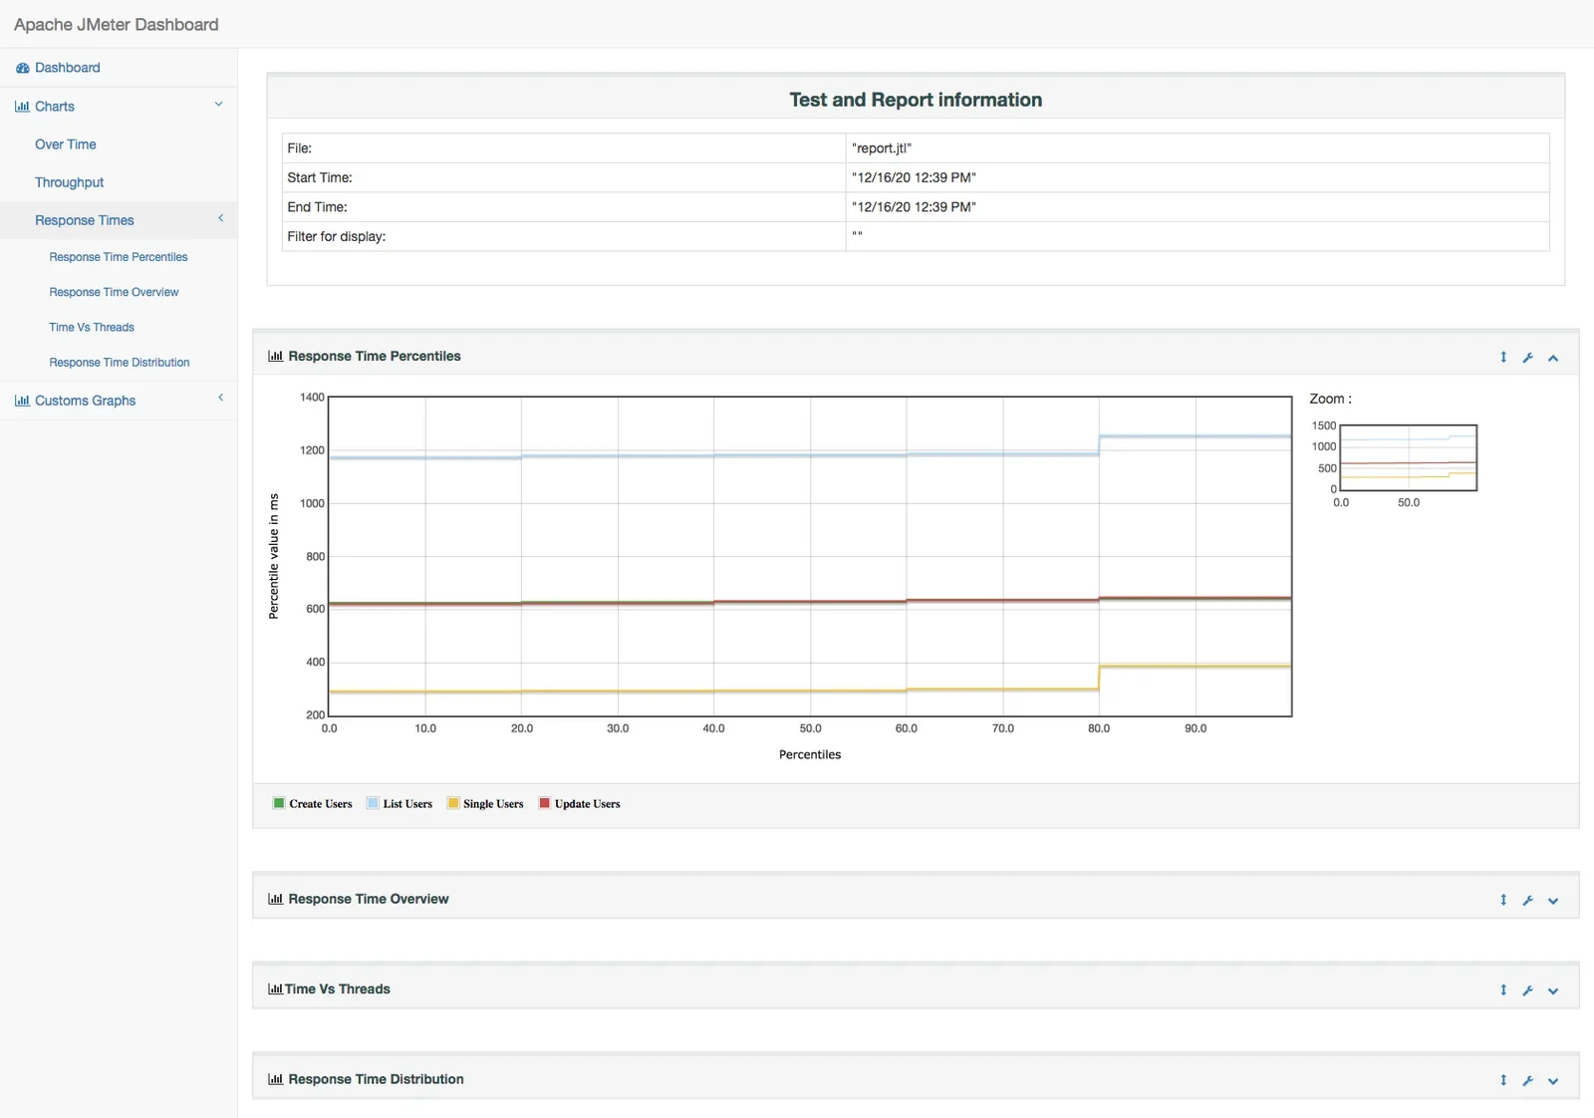This screenshot has height=1118, width=1594.
Task: Click the resize arrow icon on Response Time Distribution panel
Action: [1503, 1080]
